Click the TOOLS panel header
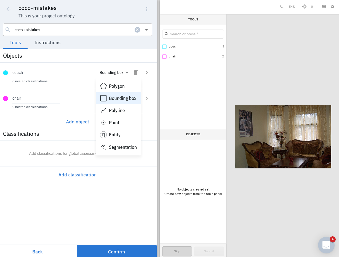Viewport: 339px width, 257px height. 193,19
